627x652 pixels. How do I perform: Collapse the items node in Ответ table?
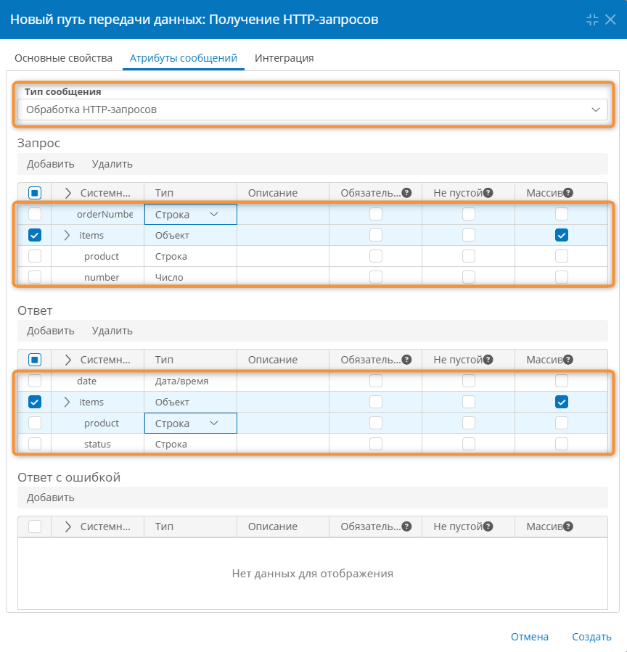coord(67,402)
